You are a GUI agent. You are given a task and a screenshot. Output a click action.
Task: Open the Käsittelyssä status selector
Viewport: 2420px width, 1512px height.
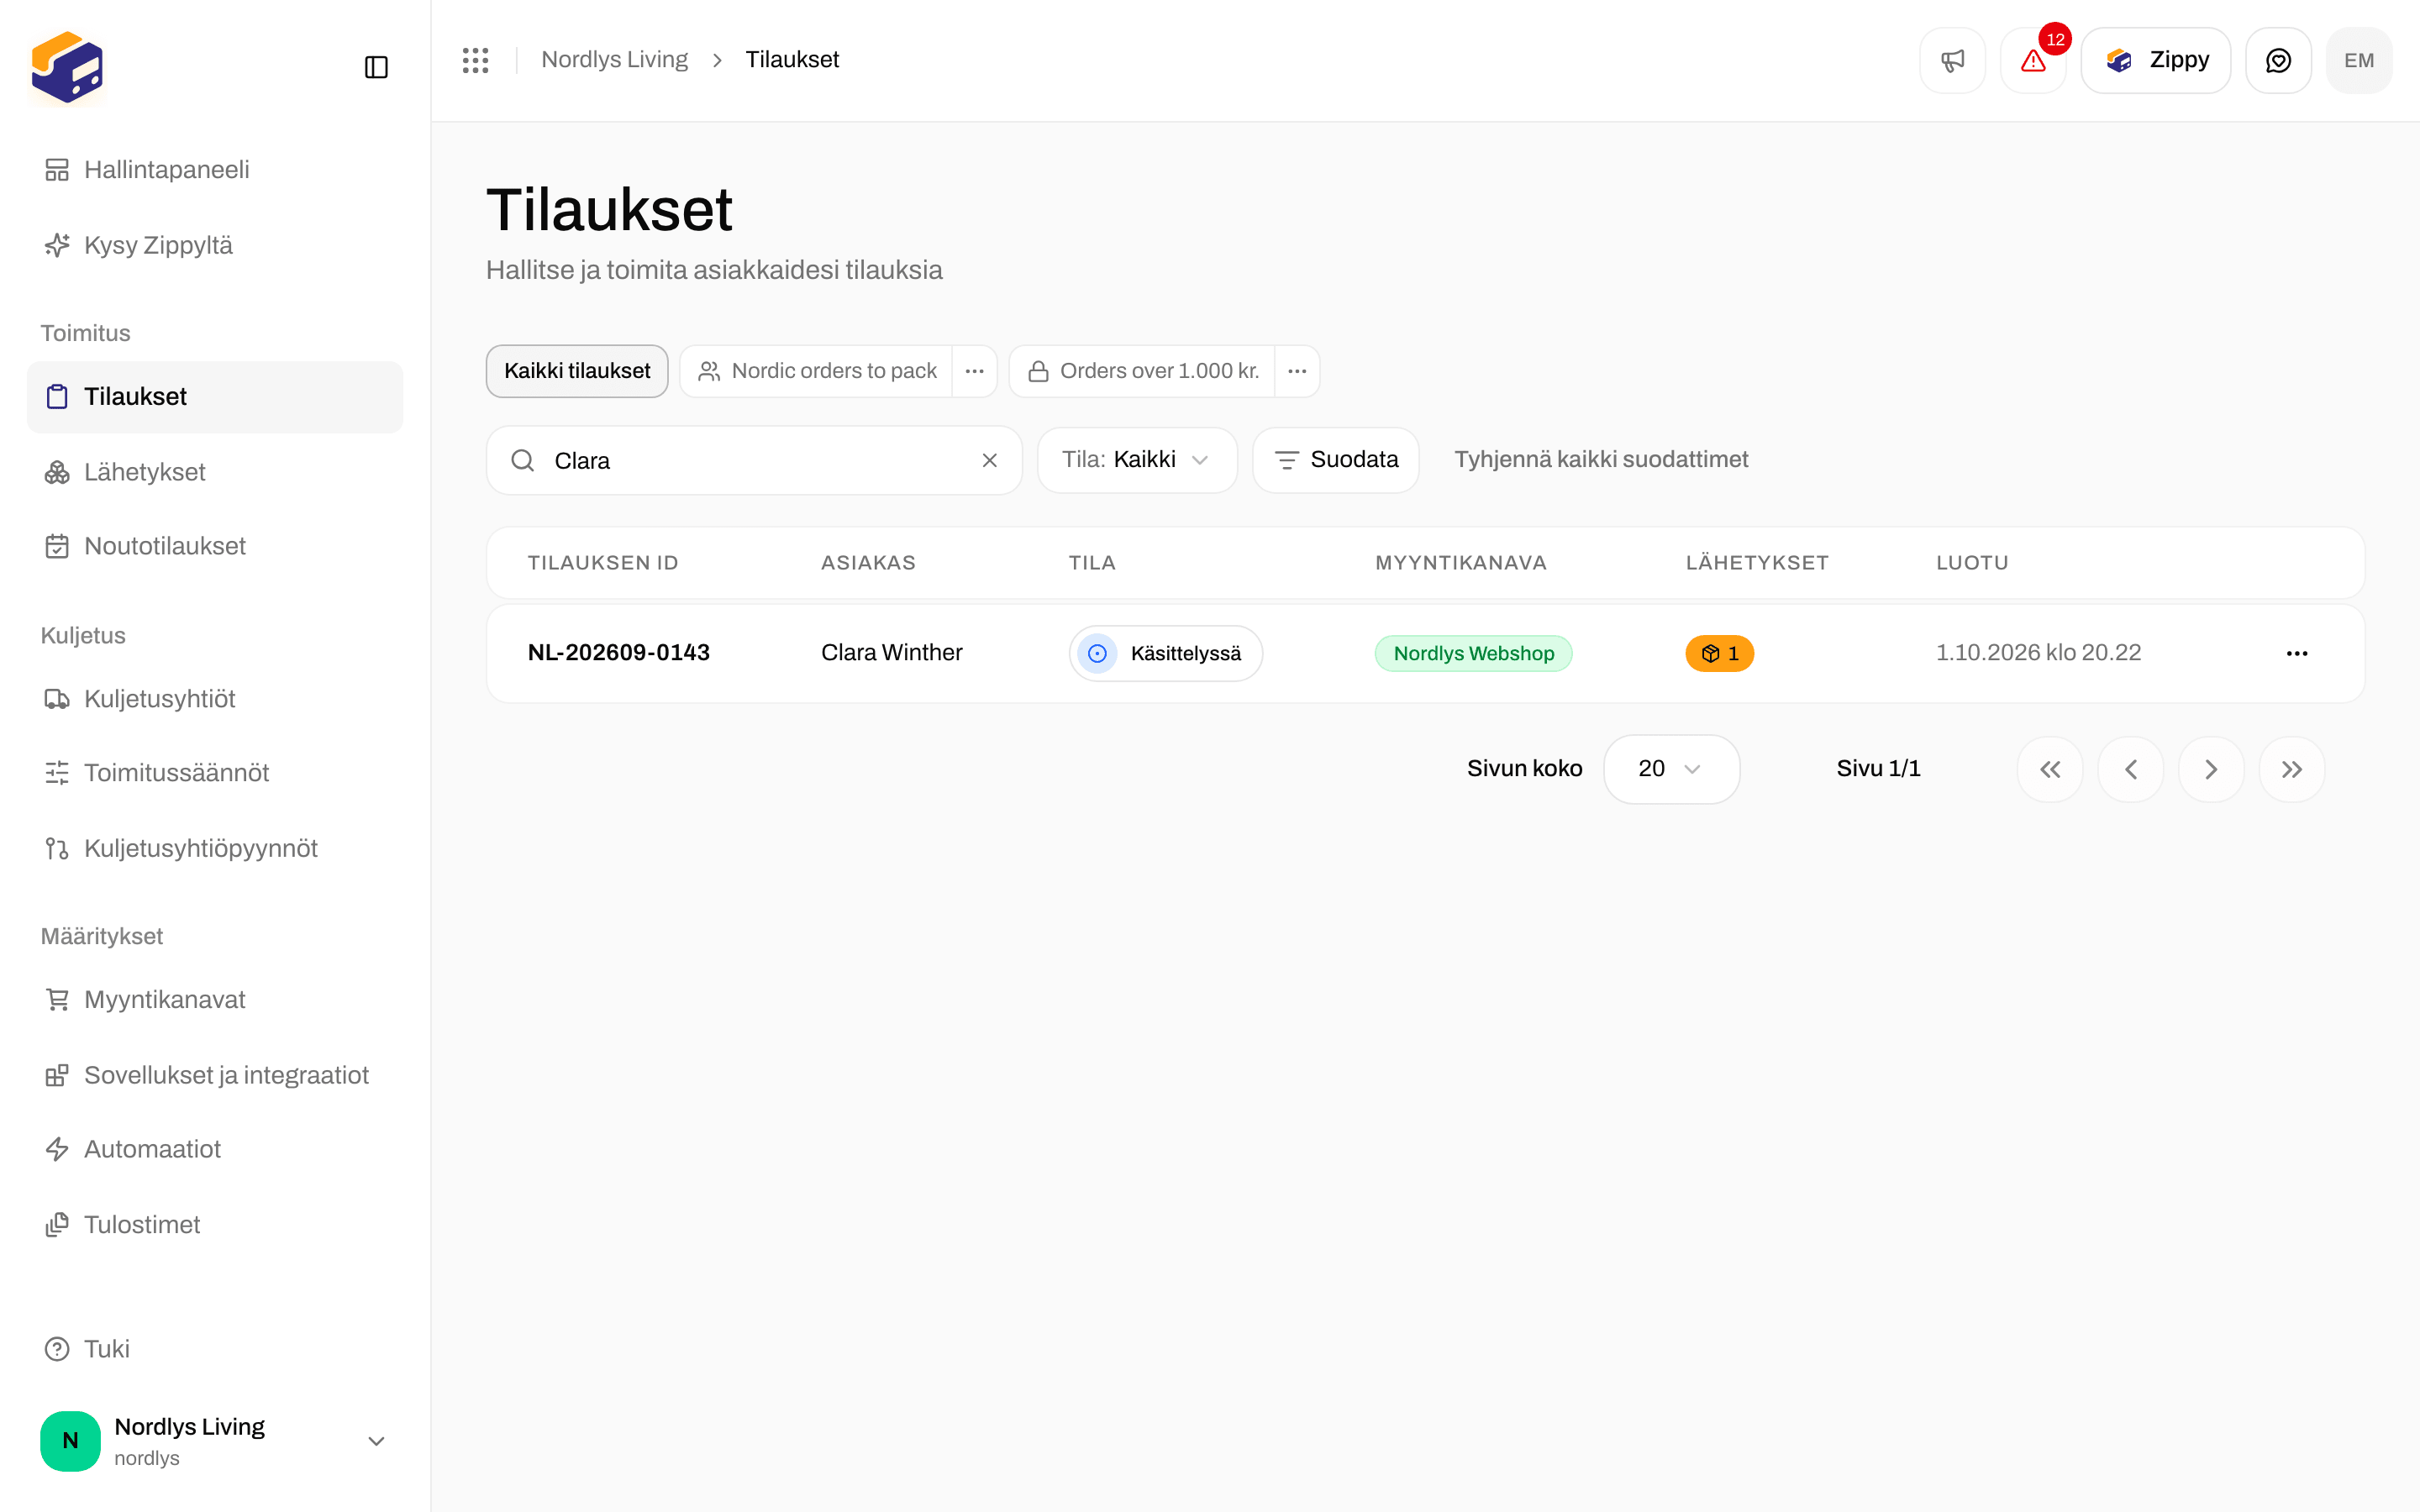1166,653
